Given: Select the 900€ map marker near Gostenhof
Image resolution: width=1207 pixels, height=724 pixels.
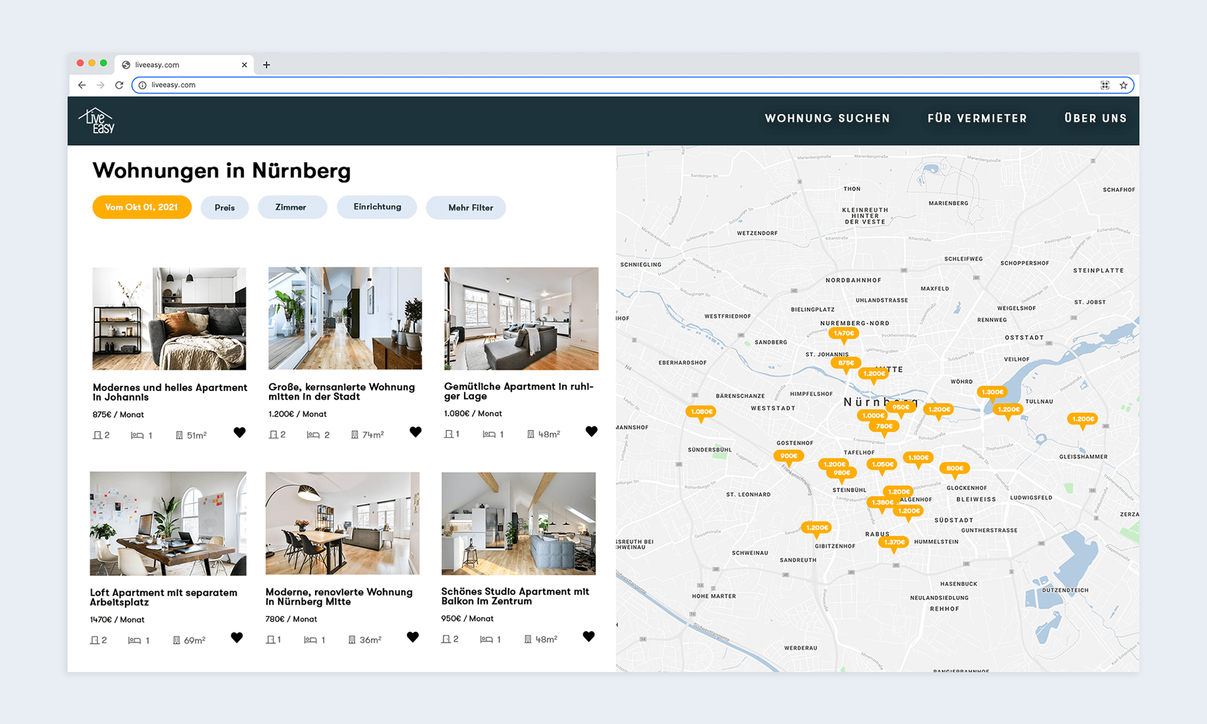Looking at the screenshot, I should [788, 456].
